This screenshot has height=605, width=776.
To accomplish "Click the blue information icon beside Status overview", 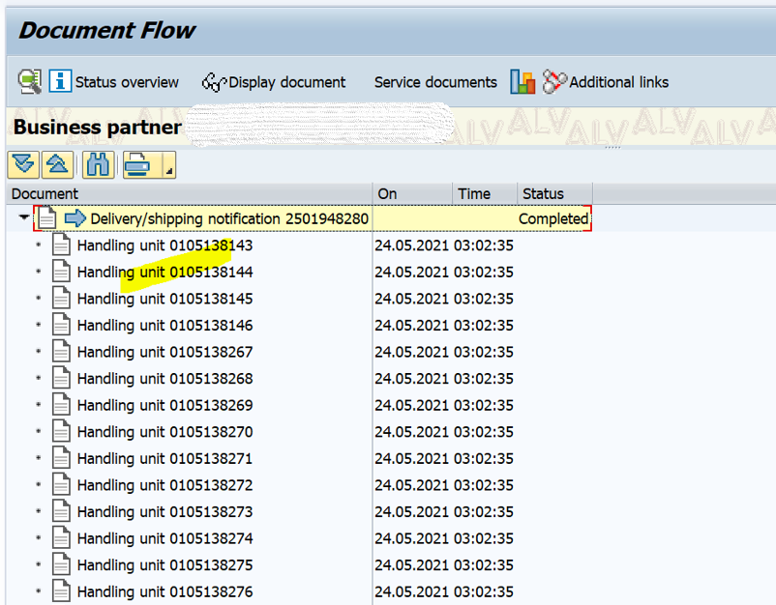I will tap(59, 81).
